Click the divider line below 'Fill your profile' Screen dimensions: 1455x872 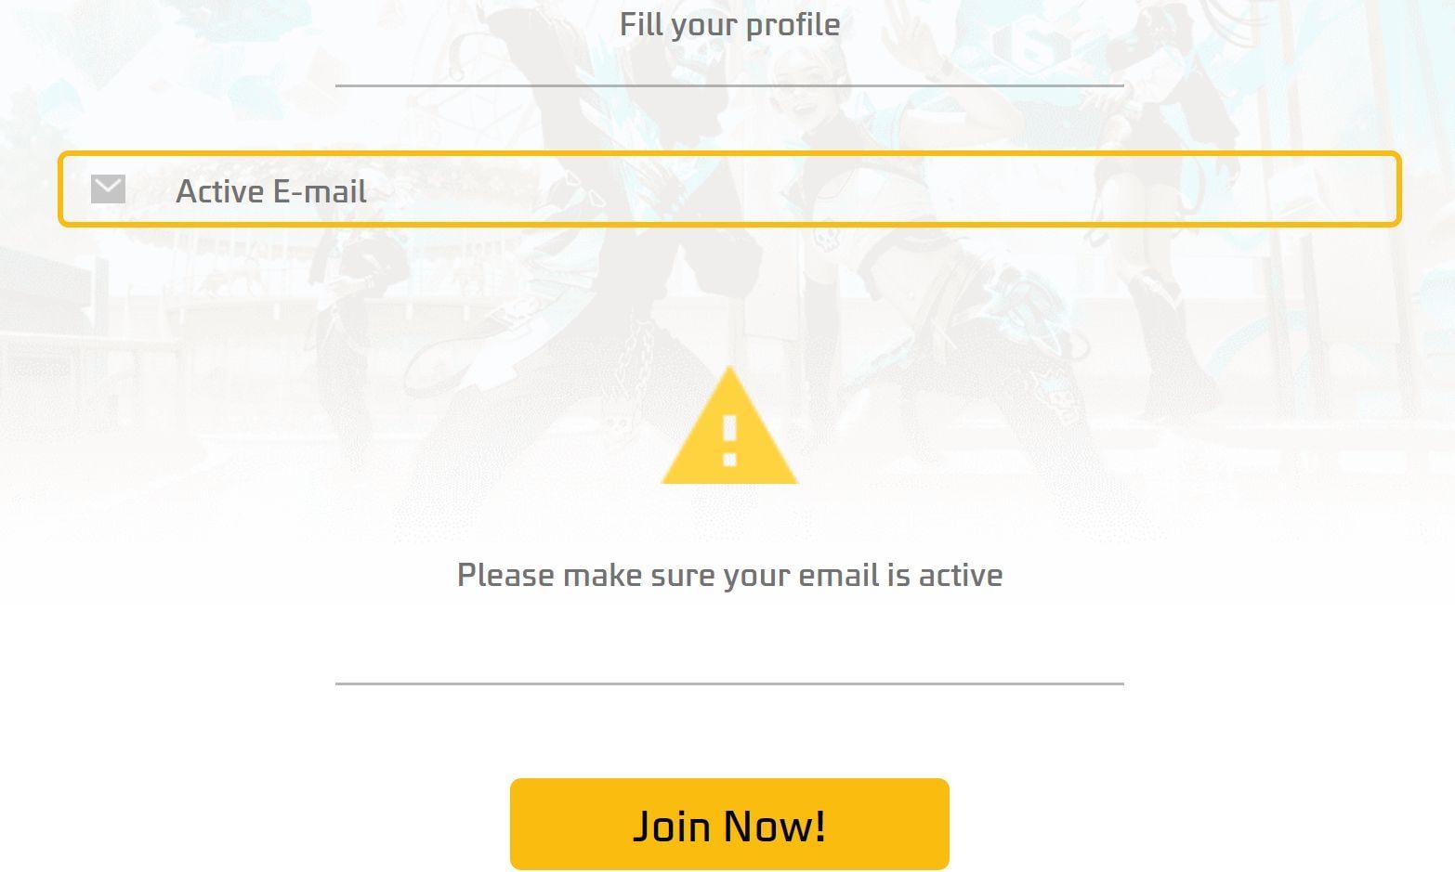coord(729,85)
